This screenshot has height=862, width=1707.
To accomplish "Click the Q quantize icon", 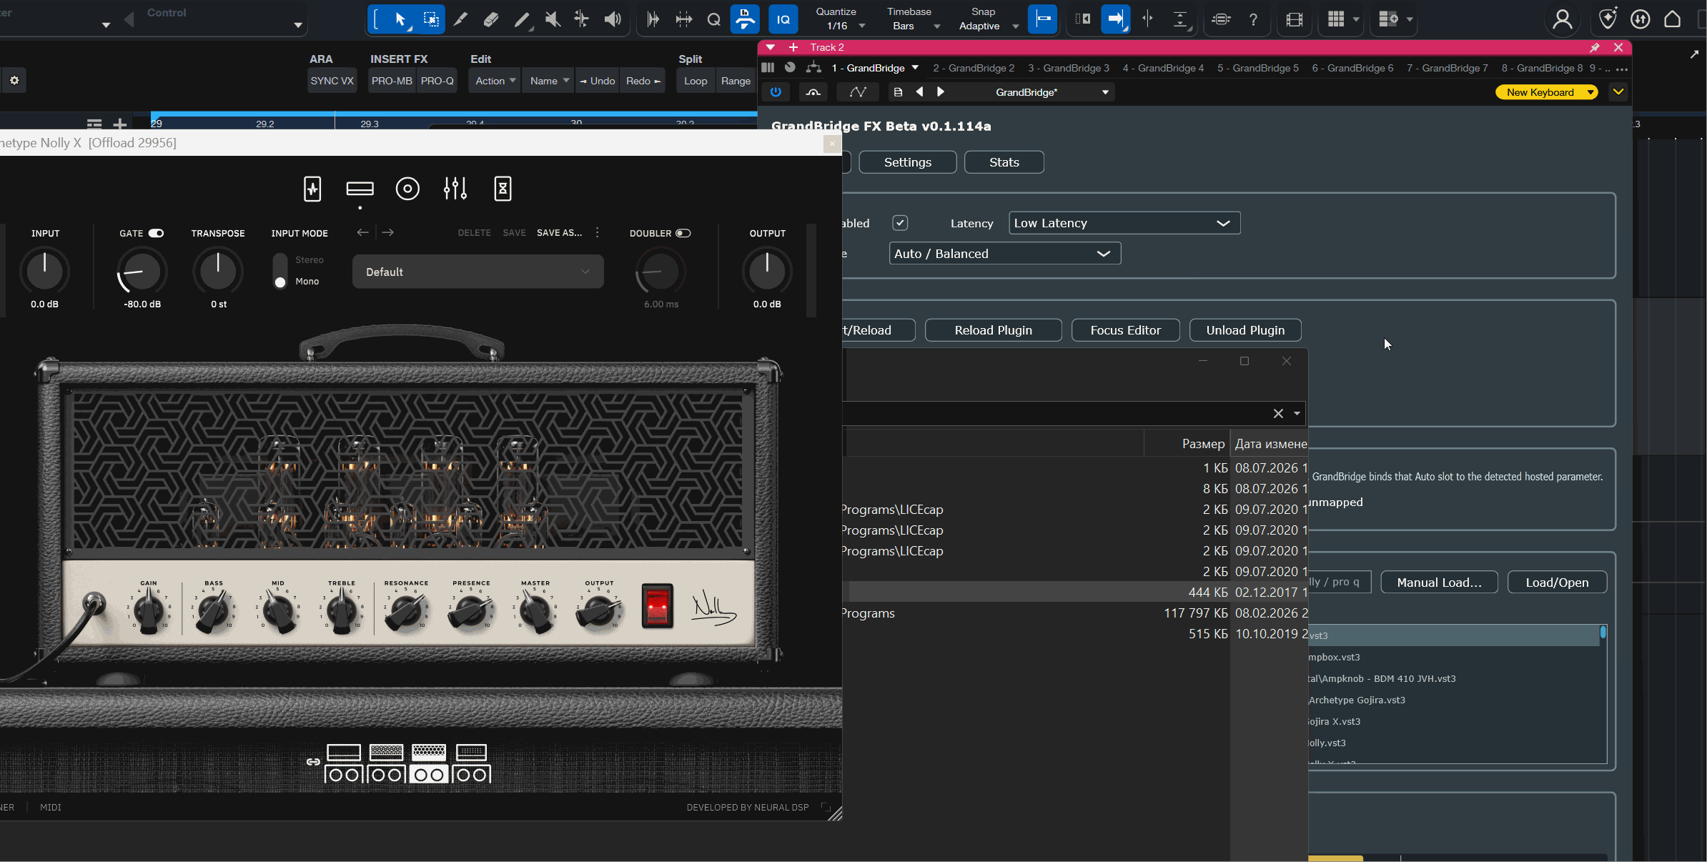I will (x=713, y=19).
